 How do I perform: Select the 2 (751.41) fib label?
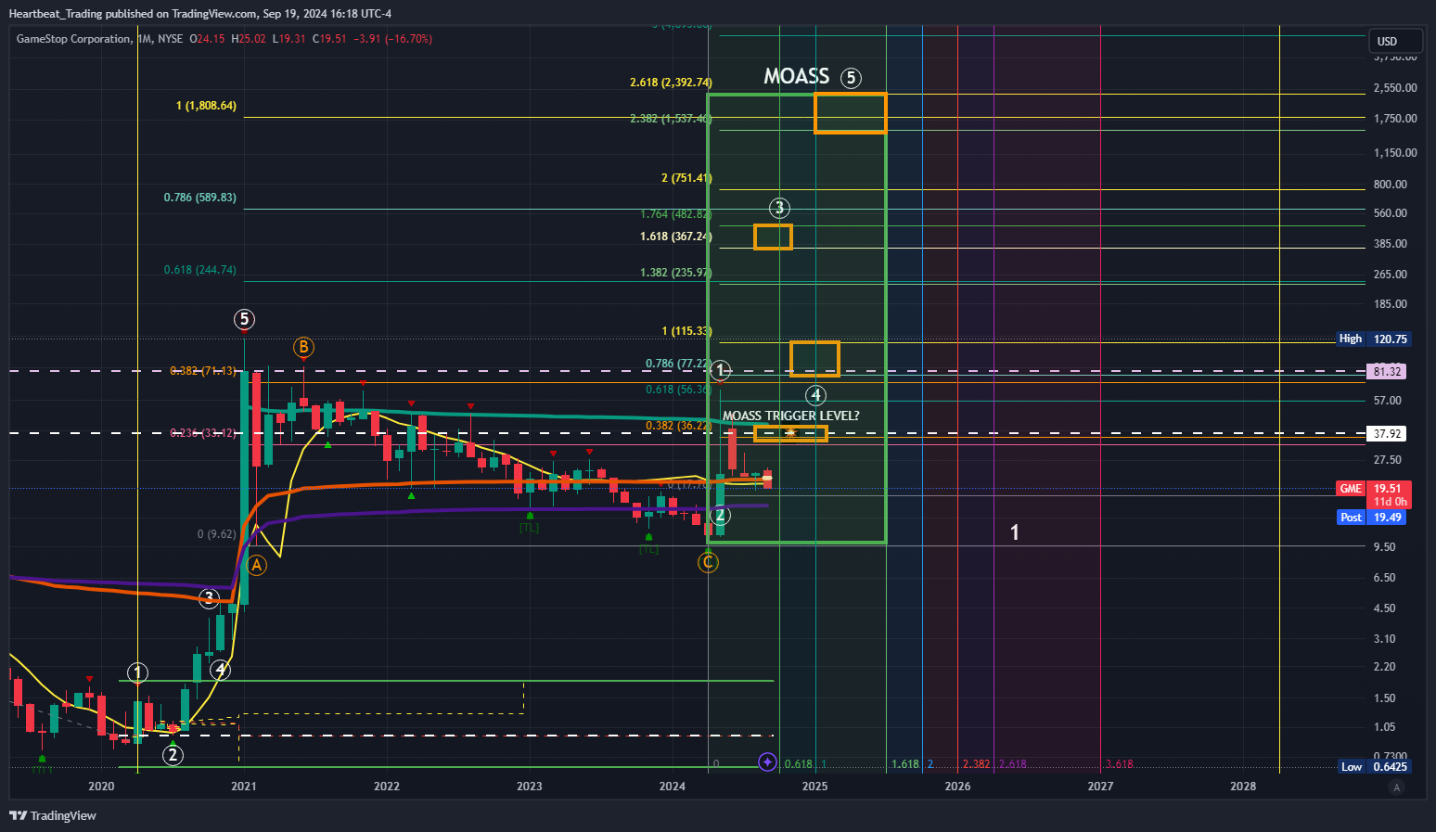pos(686,178)
